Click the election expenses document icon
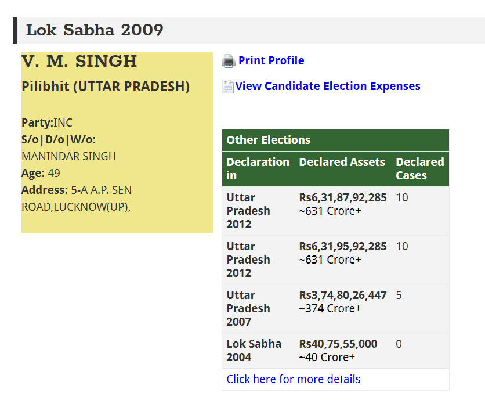The width and height of the screenshot is (485, 400). coord(228,87)
